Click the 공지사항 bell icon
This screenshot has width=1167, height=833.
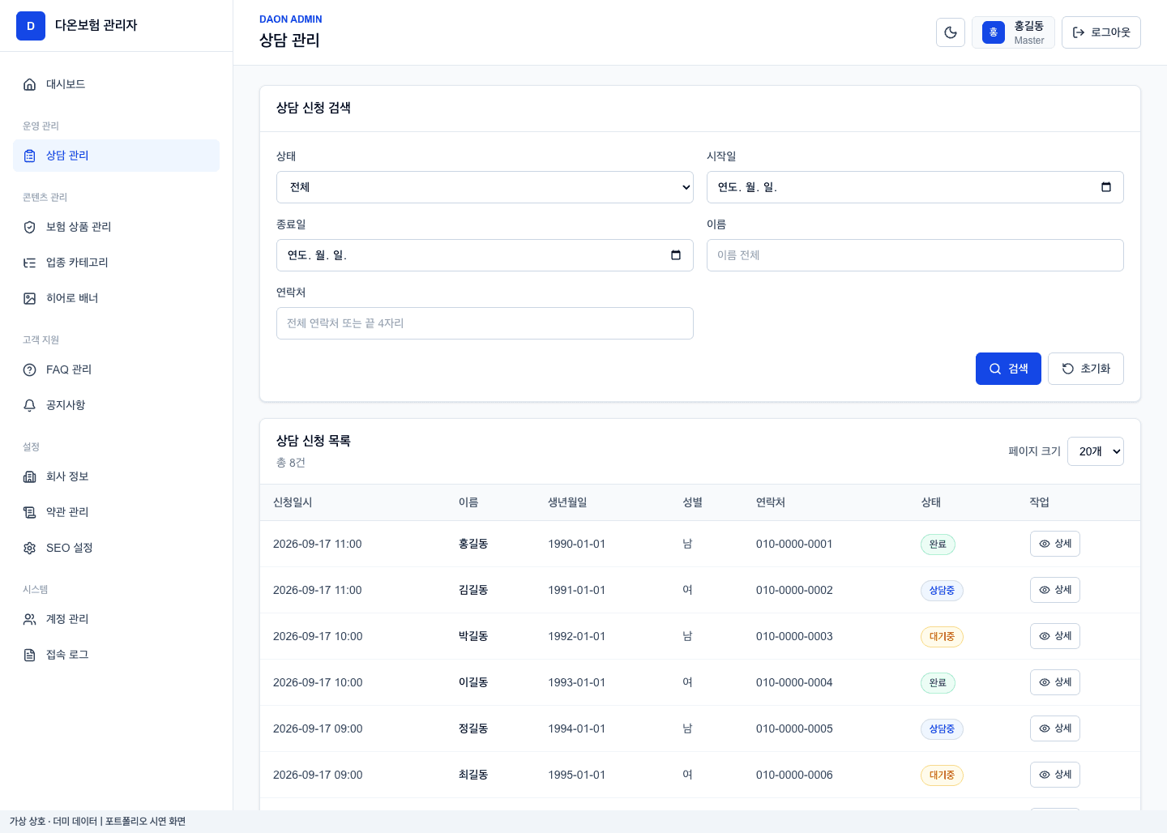click(x=30, y=405)
